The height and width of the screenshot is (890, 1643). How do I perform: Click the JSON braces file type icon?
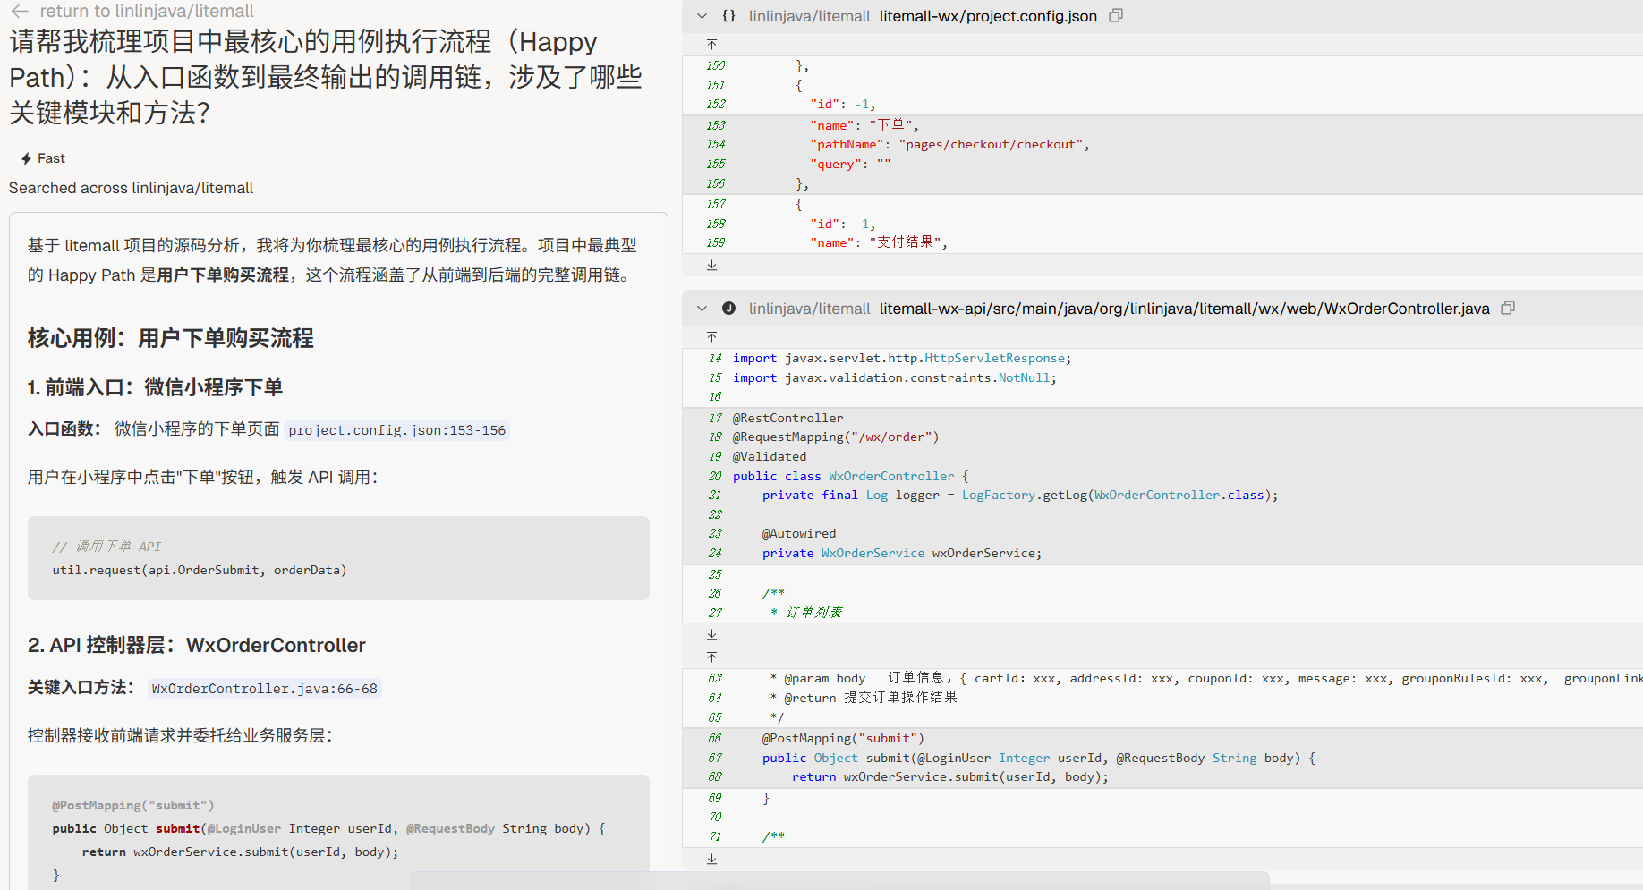[x=728, y=16]
